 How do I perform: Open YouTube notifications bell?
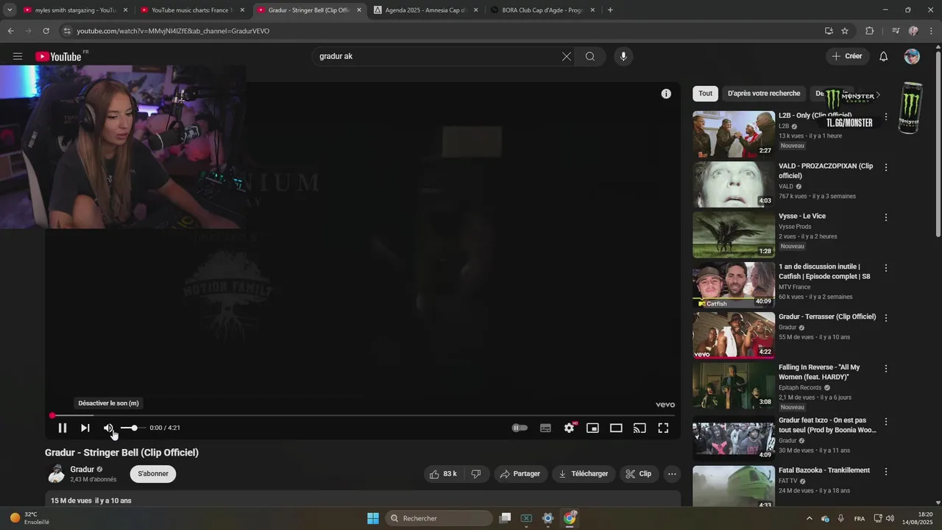884,57
